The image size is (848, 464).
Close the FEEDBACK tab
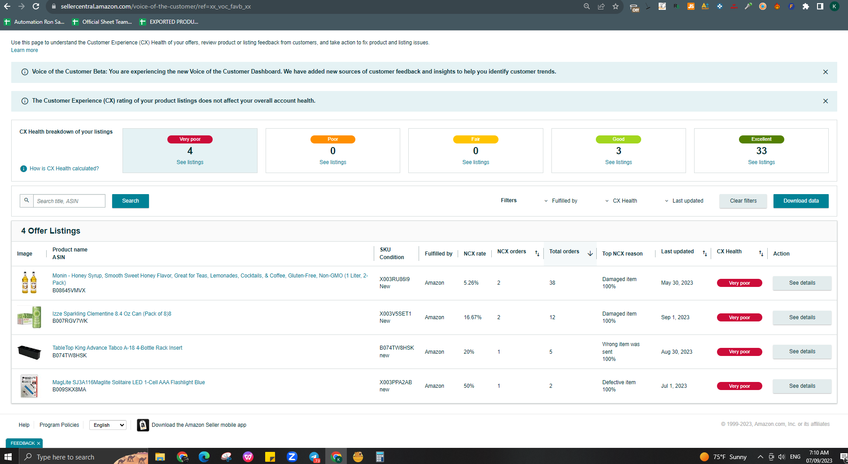click(39, 443)
